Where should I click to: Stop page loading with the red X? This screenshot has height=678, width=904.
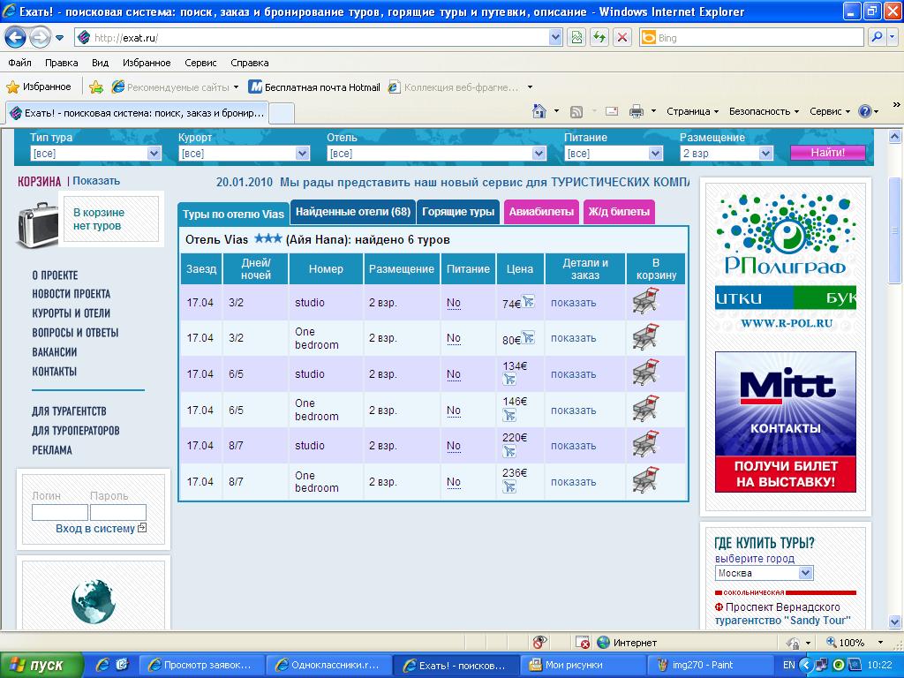tap(622, 38)
